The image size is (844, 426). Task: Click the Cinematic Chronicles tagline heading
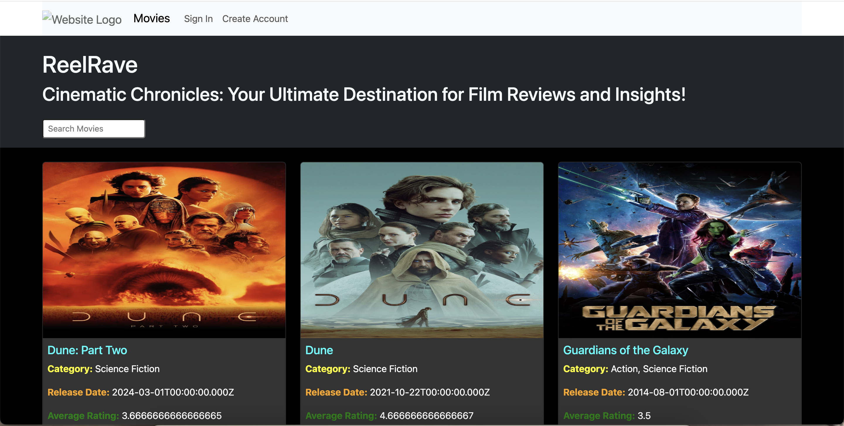364,94
